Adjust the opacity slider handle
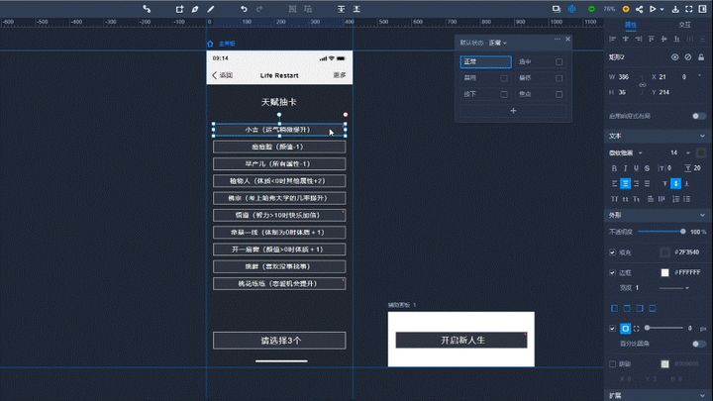This screenshot has width=713, height=401. click(x=682, y=232)
